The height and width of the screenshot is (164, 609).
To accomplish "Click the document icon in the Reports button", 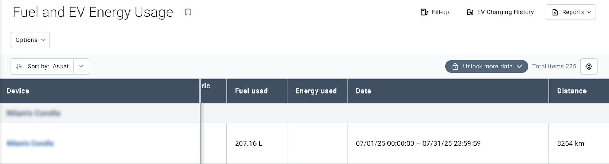I will tap(555, 12).
